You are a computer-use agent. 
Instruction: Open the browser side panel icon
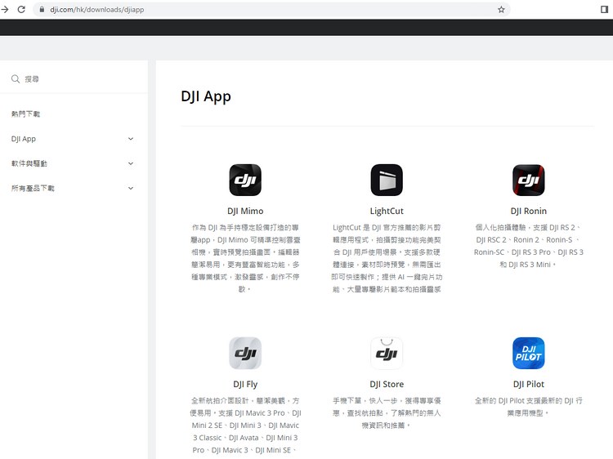click(x=604, y=9)
